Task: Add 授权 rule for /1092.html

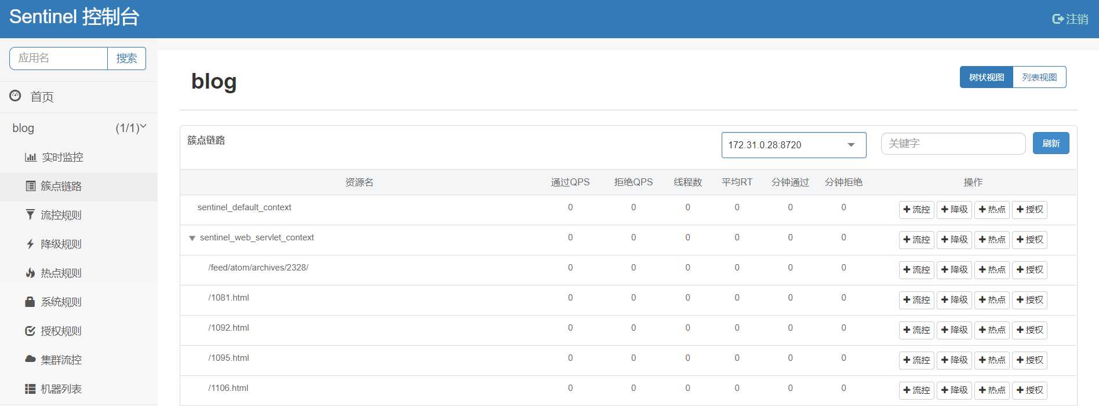Action: coord(1029,330)
